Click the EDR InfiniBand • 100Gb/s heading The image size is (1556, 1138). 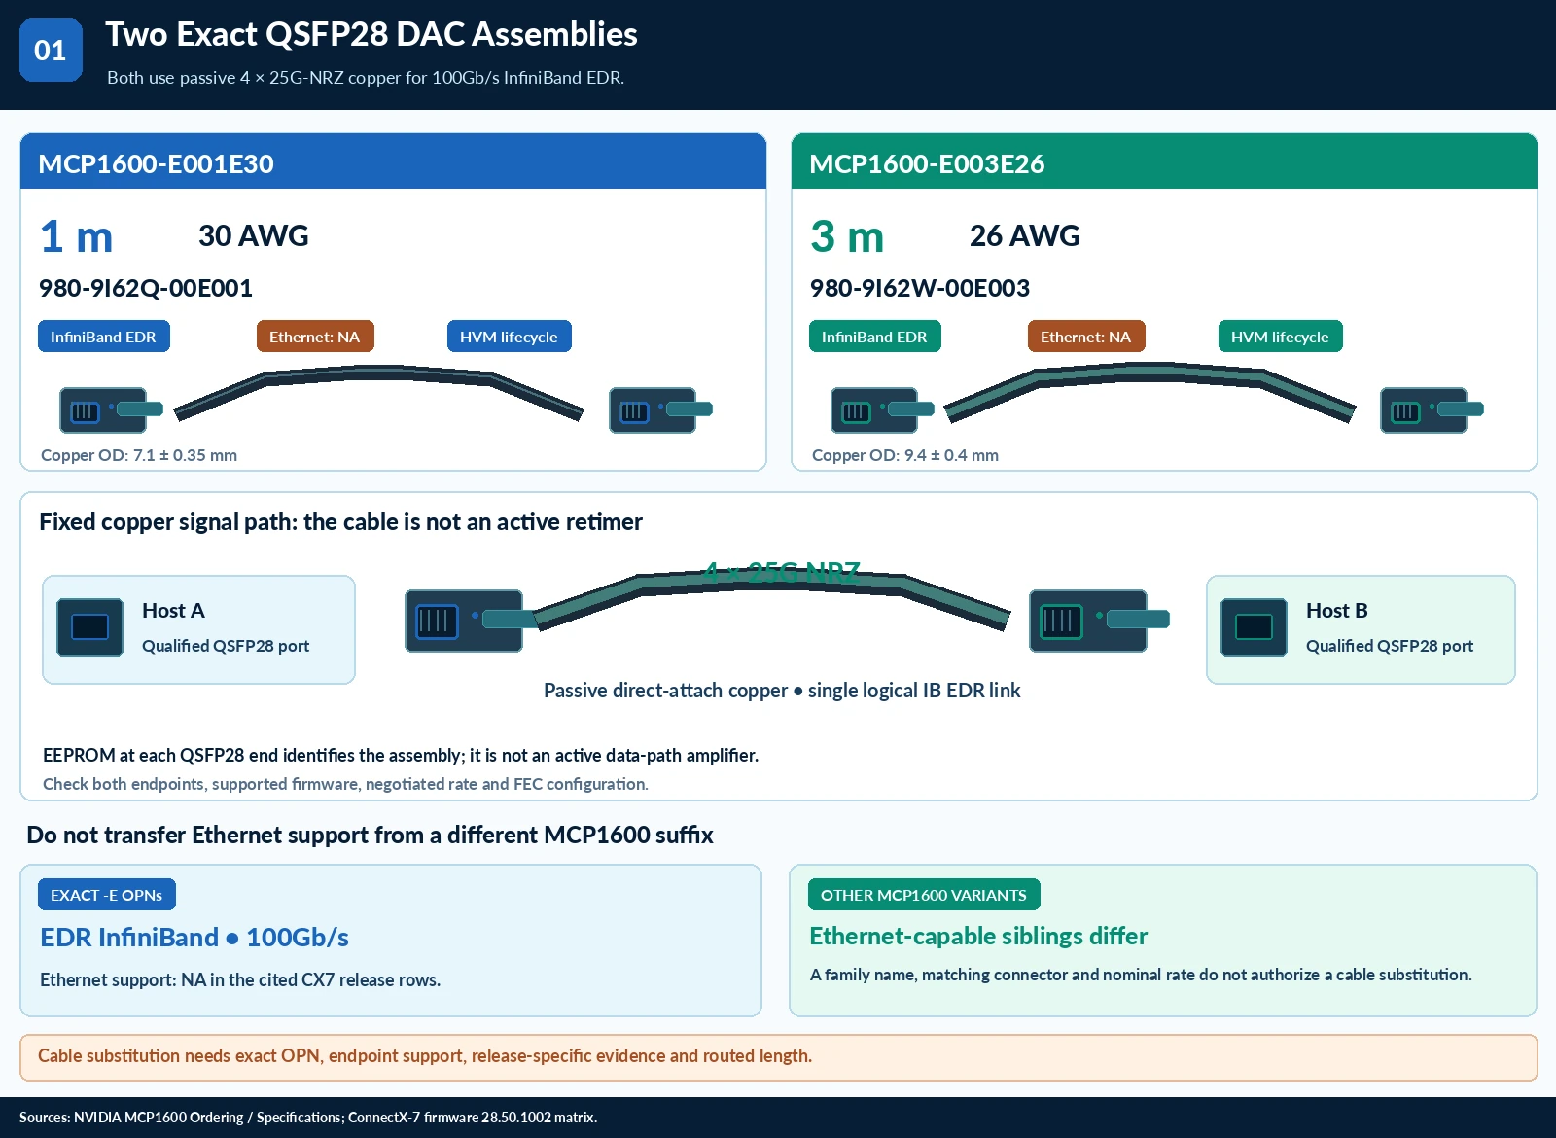point(194,938)
